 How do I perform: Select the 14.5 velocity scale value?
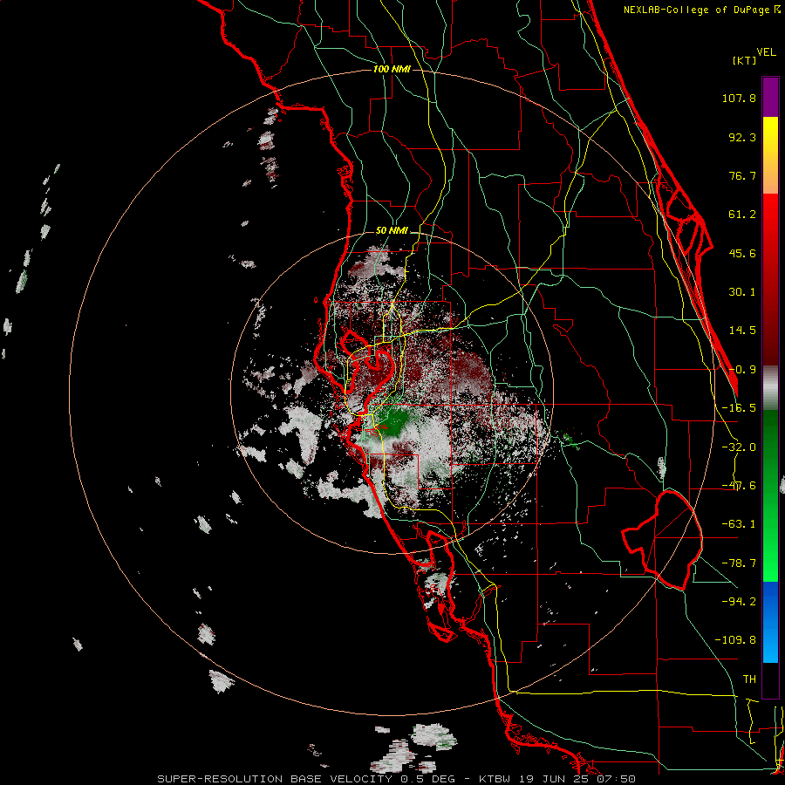click(742, 331)
